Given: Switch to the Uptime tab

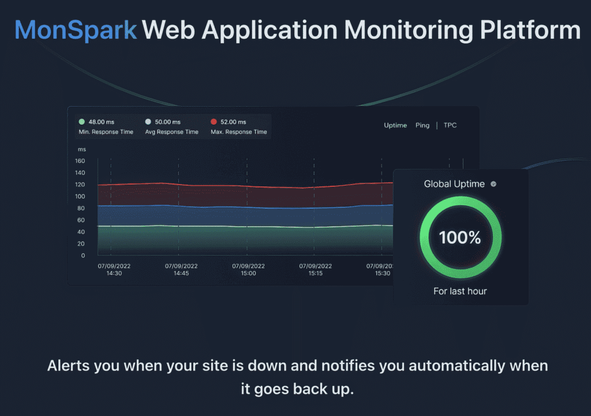Looking at the screenshot, I should pyautogui.click(x=395, y=125).
